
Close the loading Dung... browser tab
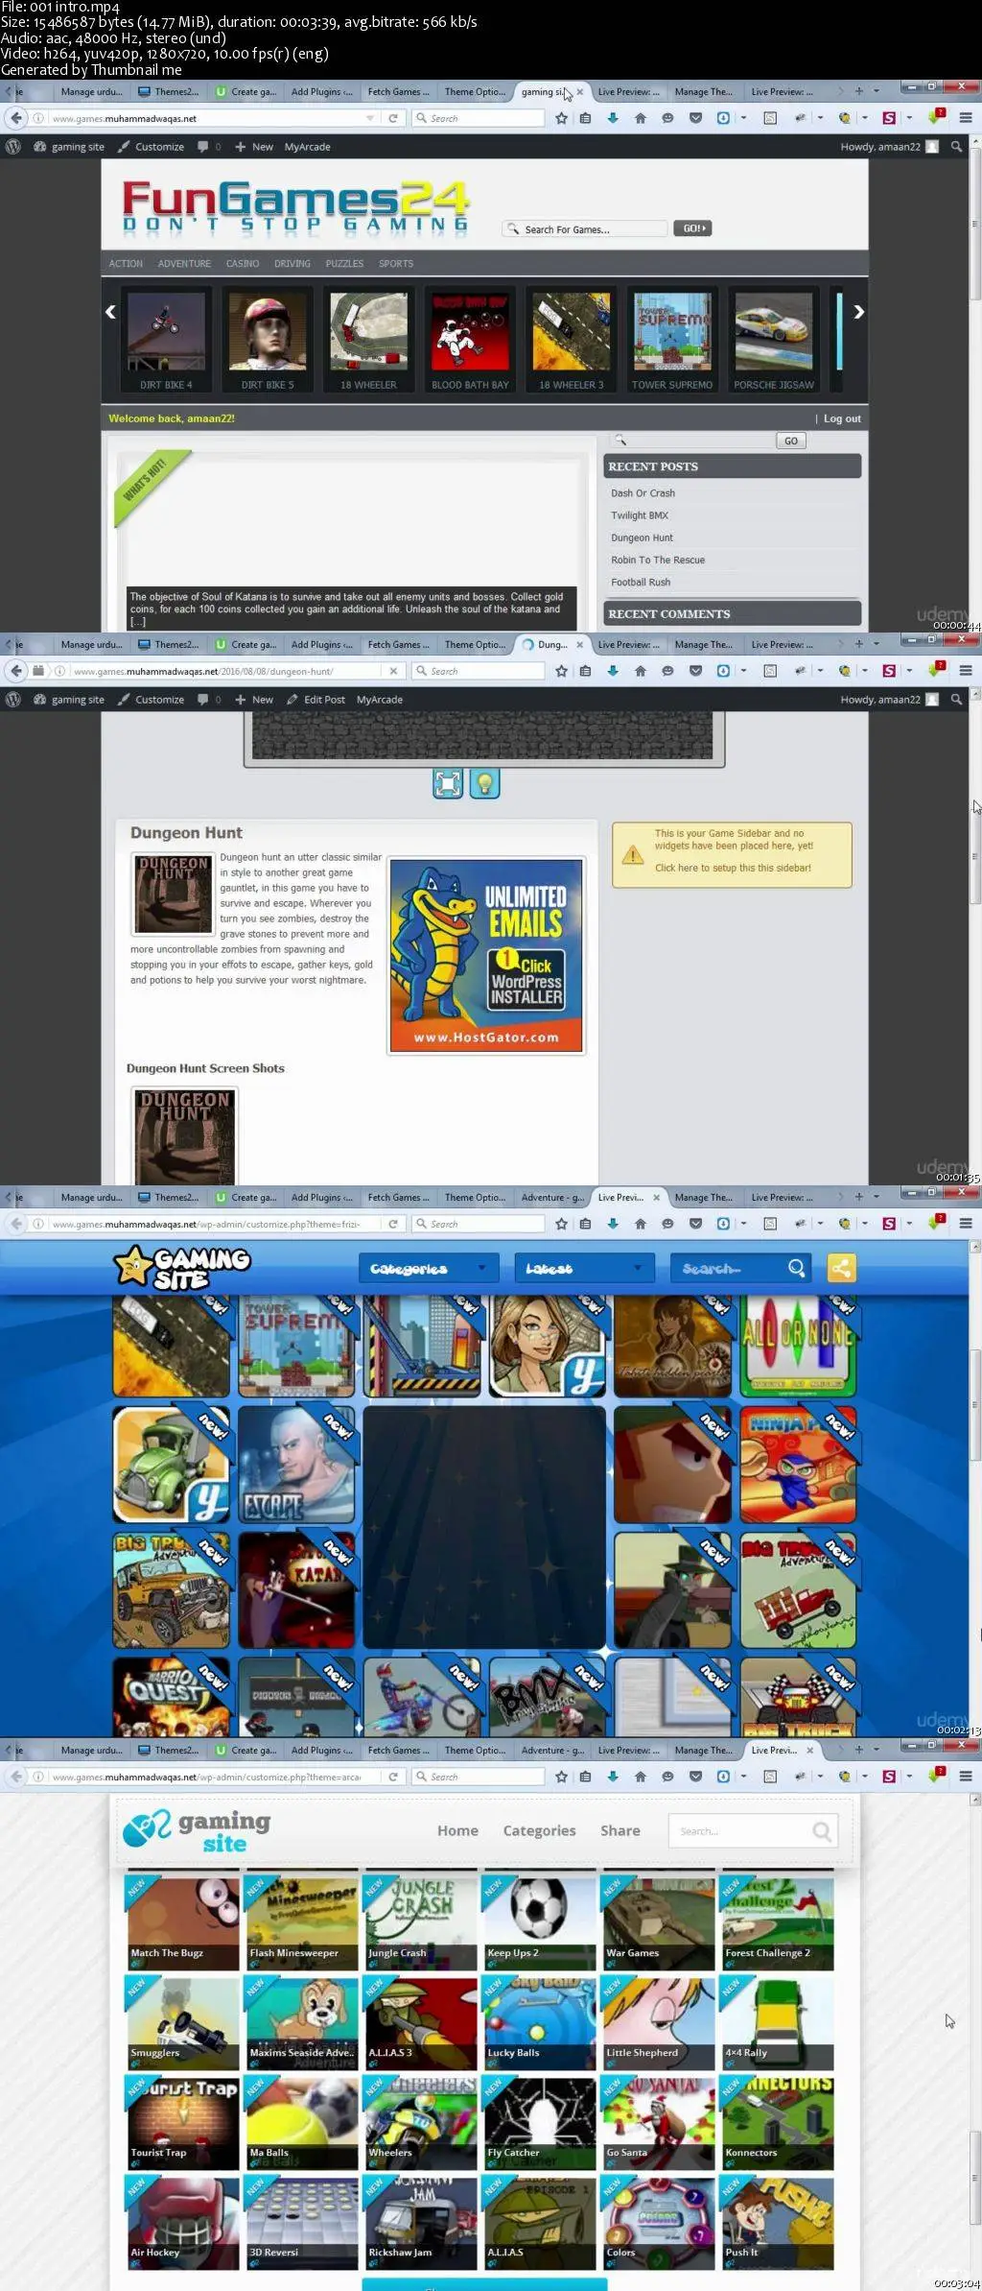(579, 645)
